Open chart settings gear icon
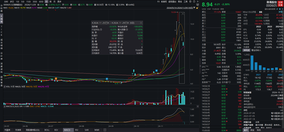The width and height of the screenshot is (284, 132). (x=190, y=1)
